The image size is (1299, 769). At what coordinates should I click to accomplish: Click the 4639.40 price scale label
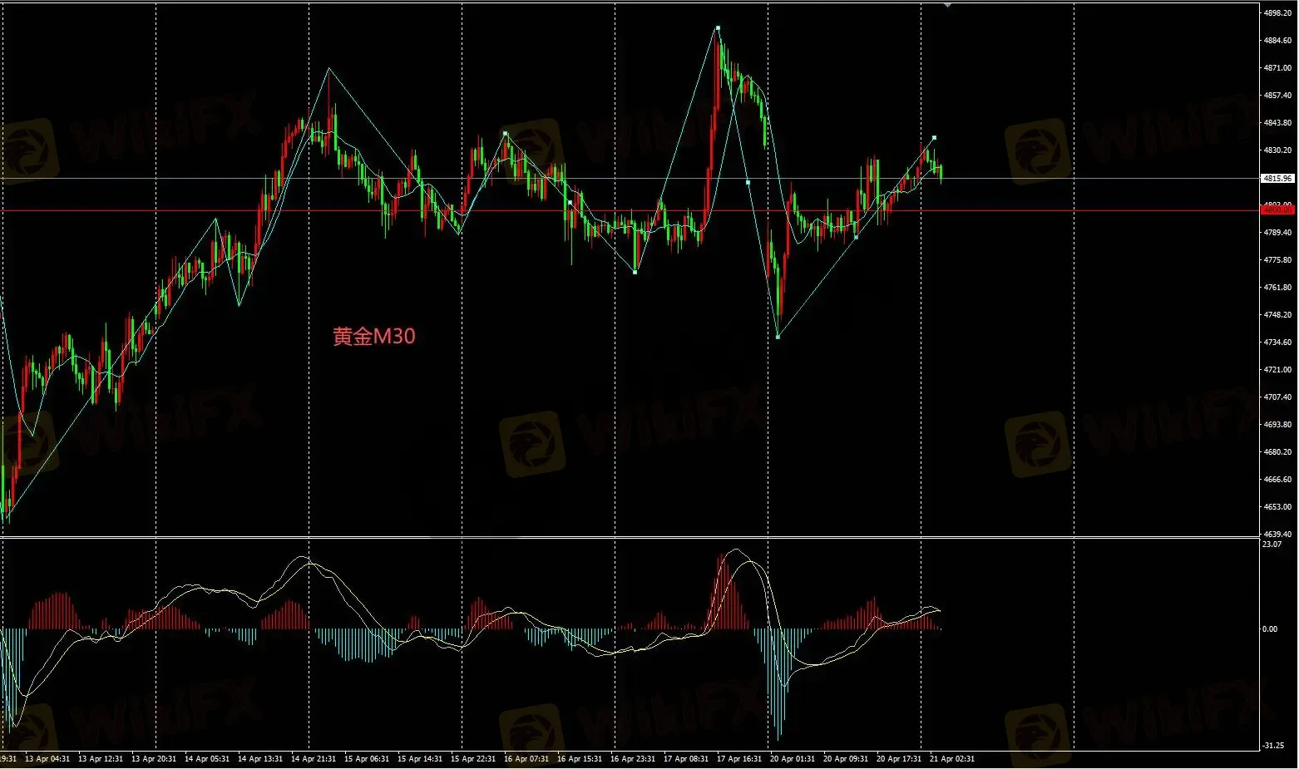click(x=1277, y=535)
